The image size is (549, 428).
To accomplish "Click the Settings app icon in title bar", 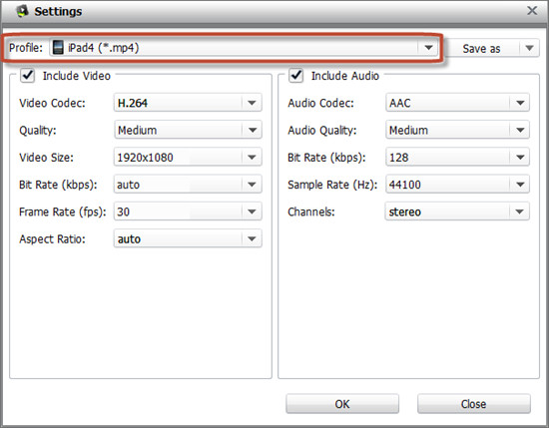I will pyautogui.click(x=22, y=11).
